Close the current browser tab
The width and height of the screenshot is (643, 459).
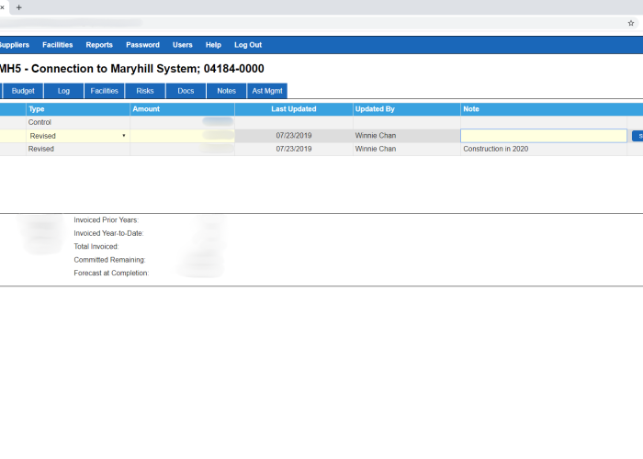[2, 7]
